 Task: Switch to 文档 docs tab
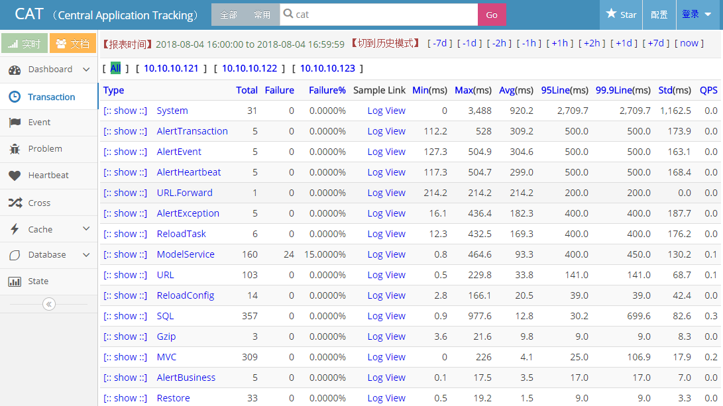73,43
